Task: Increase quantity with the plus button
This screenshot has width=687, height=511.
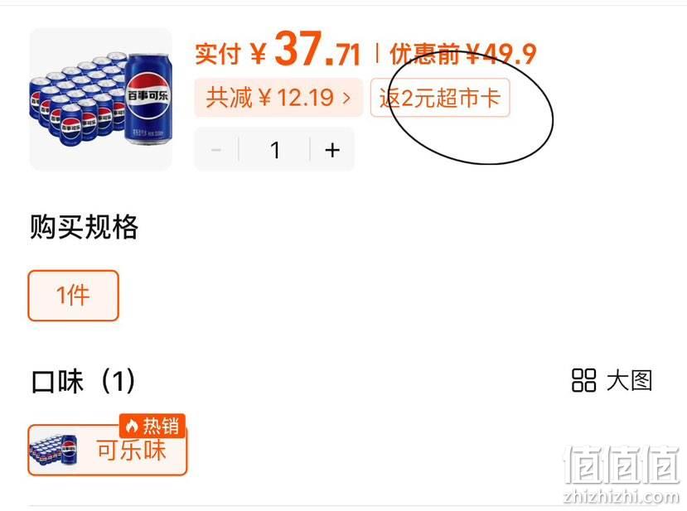Action: tap(332, 150)
